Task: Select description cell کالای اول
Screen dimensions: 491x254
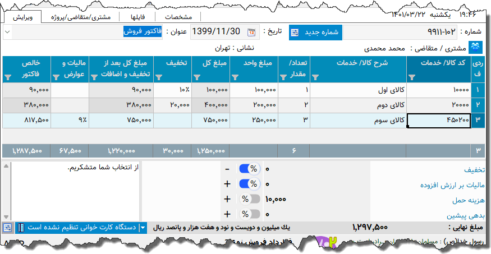Action: point(358,90)
